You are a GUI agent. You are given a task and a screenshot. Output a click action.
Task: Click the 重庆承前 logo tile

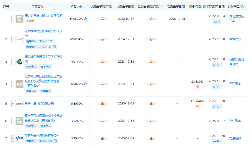[20, 121]
